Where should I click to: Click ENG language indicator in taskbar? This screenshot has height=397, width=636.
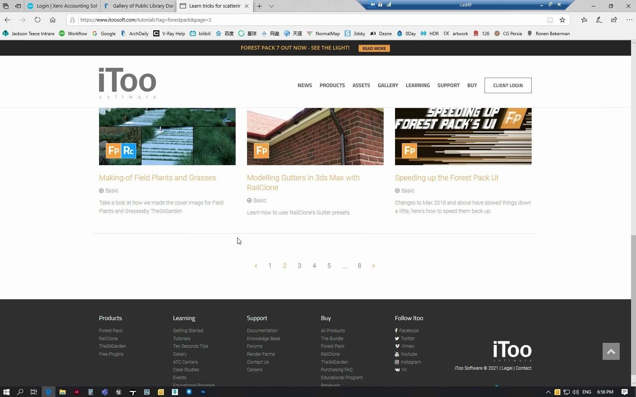(x=587, y=392)
